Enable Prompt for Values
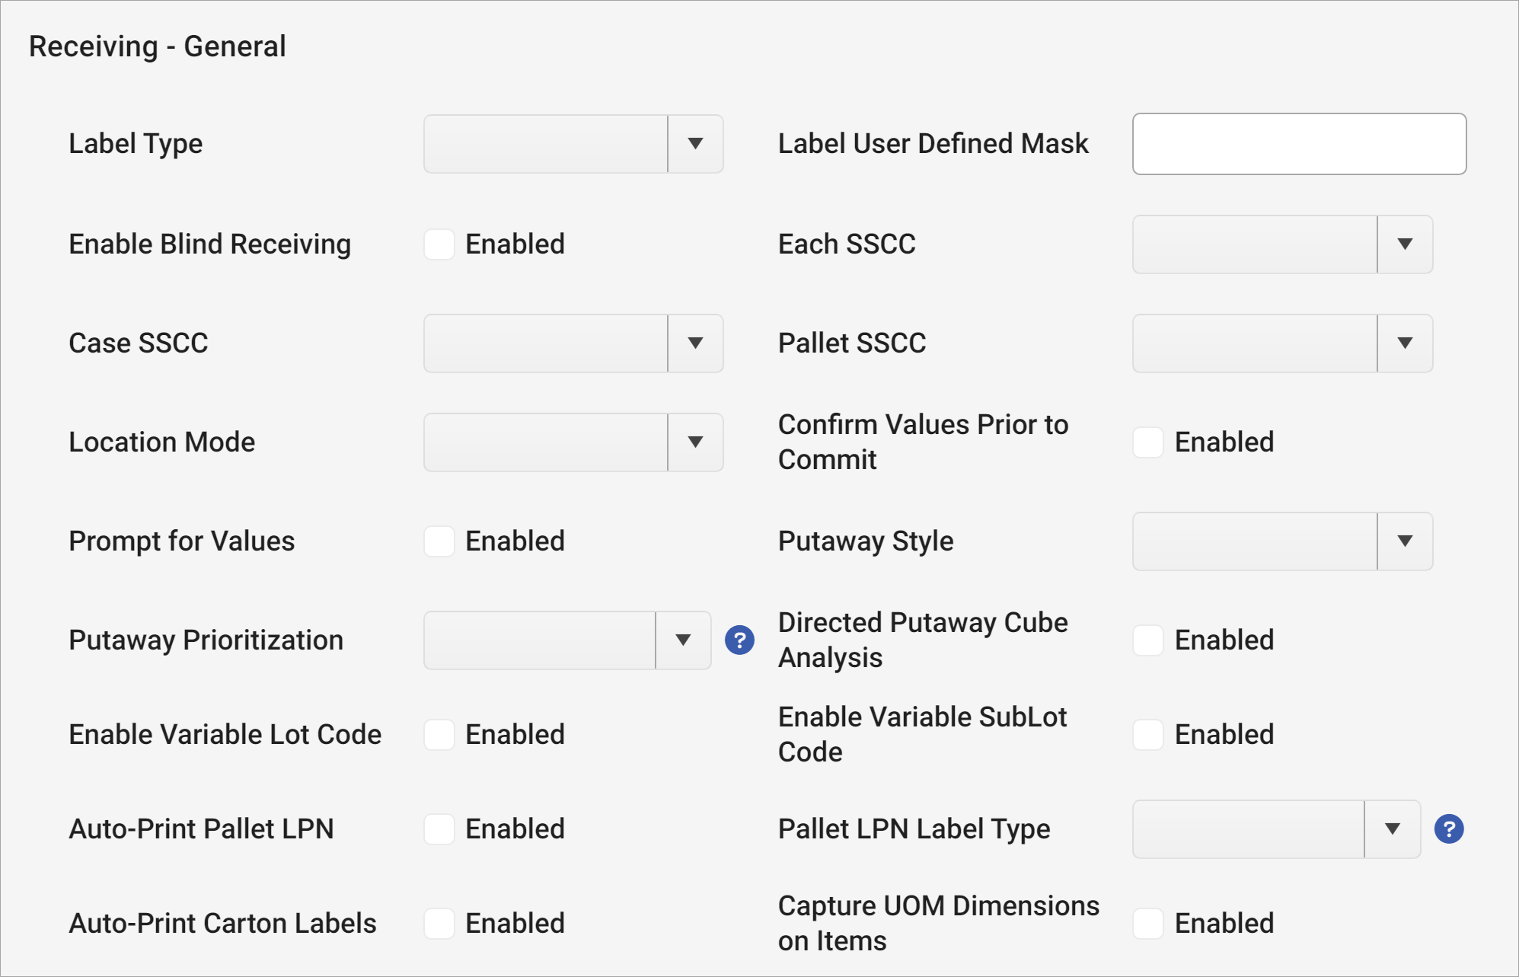The height and width of the screenshot is (977, 1519). coord(439,541)
